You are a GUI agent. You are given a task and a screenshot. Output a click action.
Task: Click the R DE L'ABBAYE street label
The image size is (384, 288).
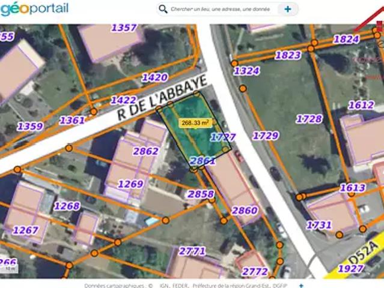pos(162,97)
